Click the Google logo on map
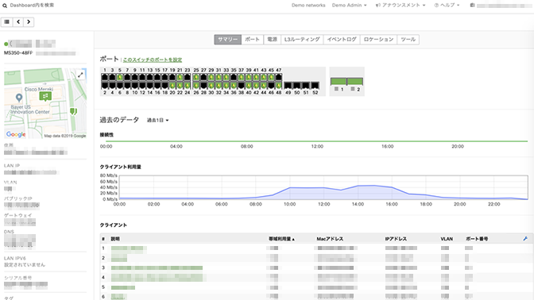 16,134
